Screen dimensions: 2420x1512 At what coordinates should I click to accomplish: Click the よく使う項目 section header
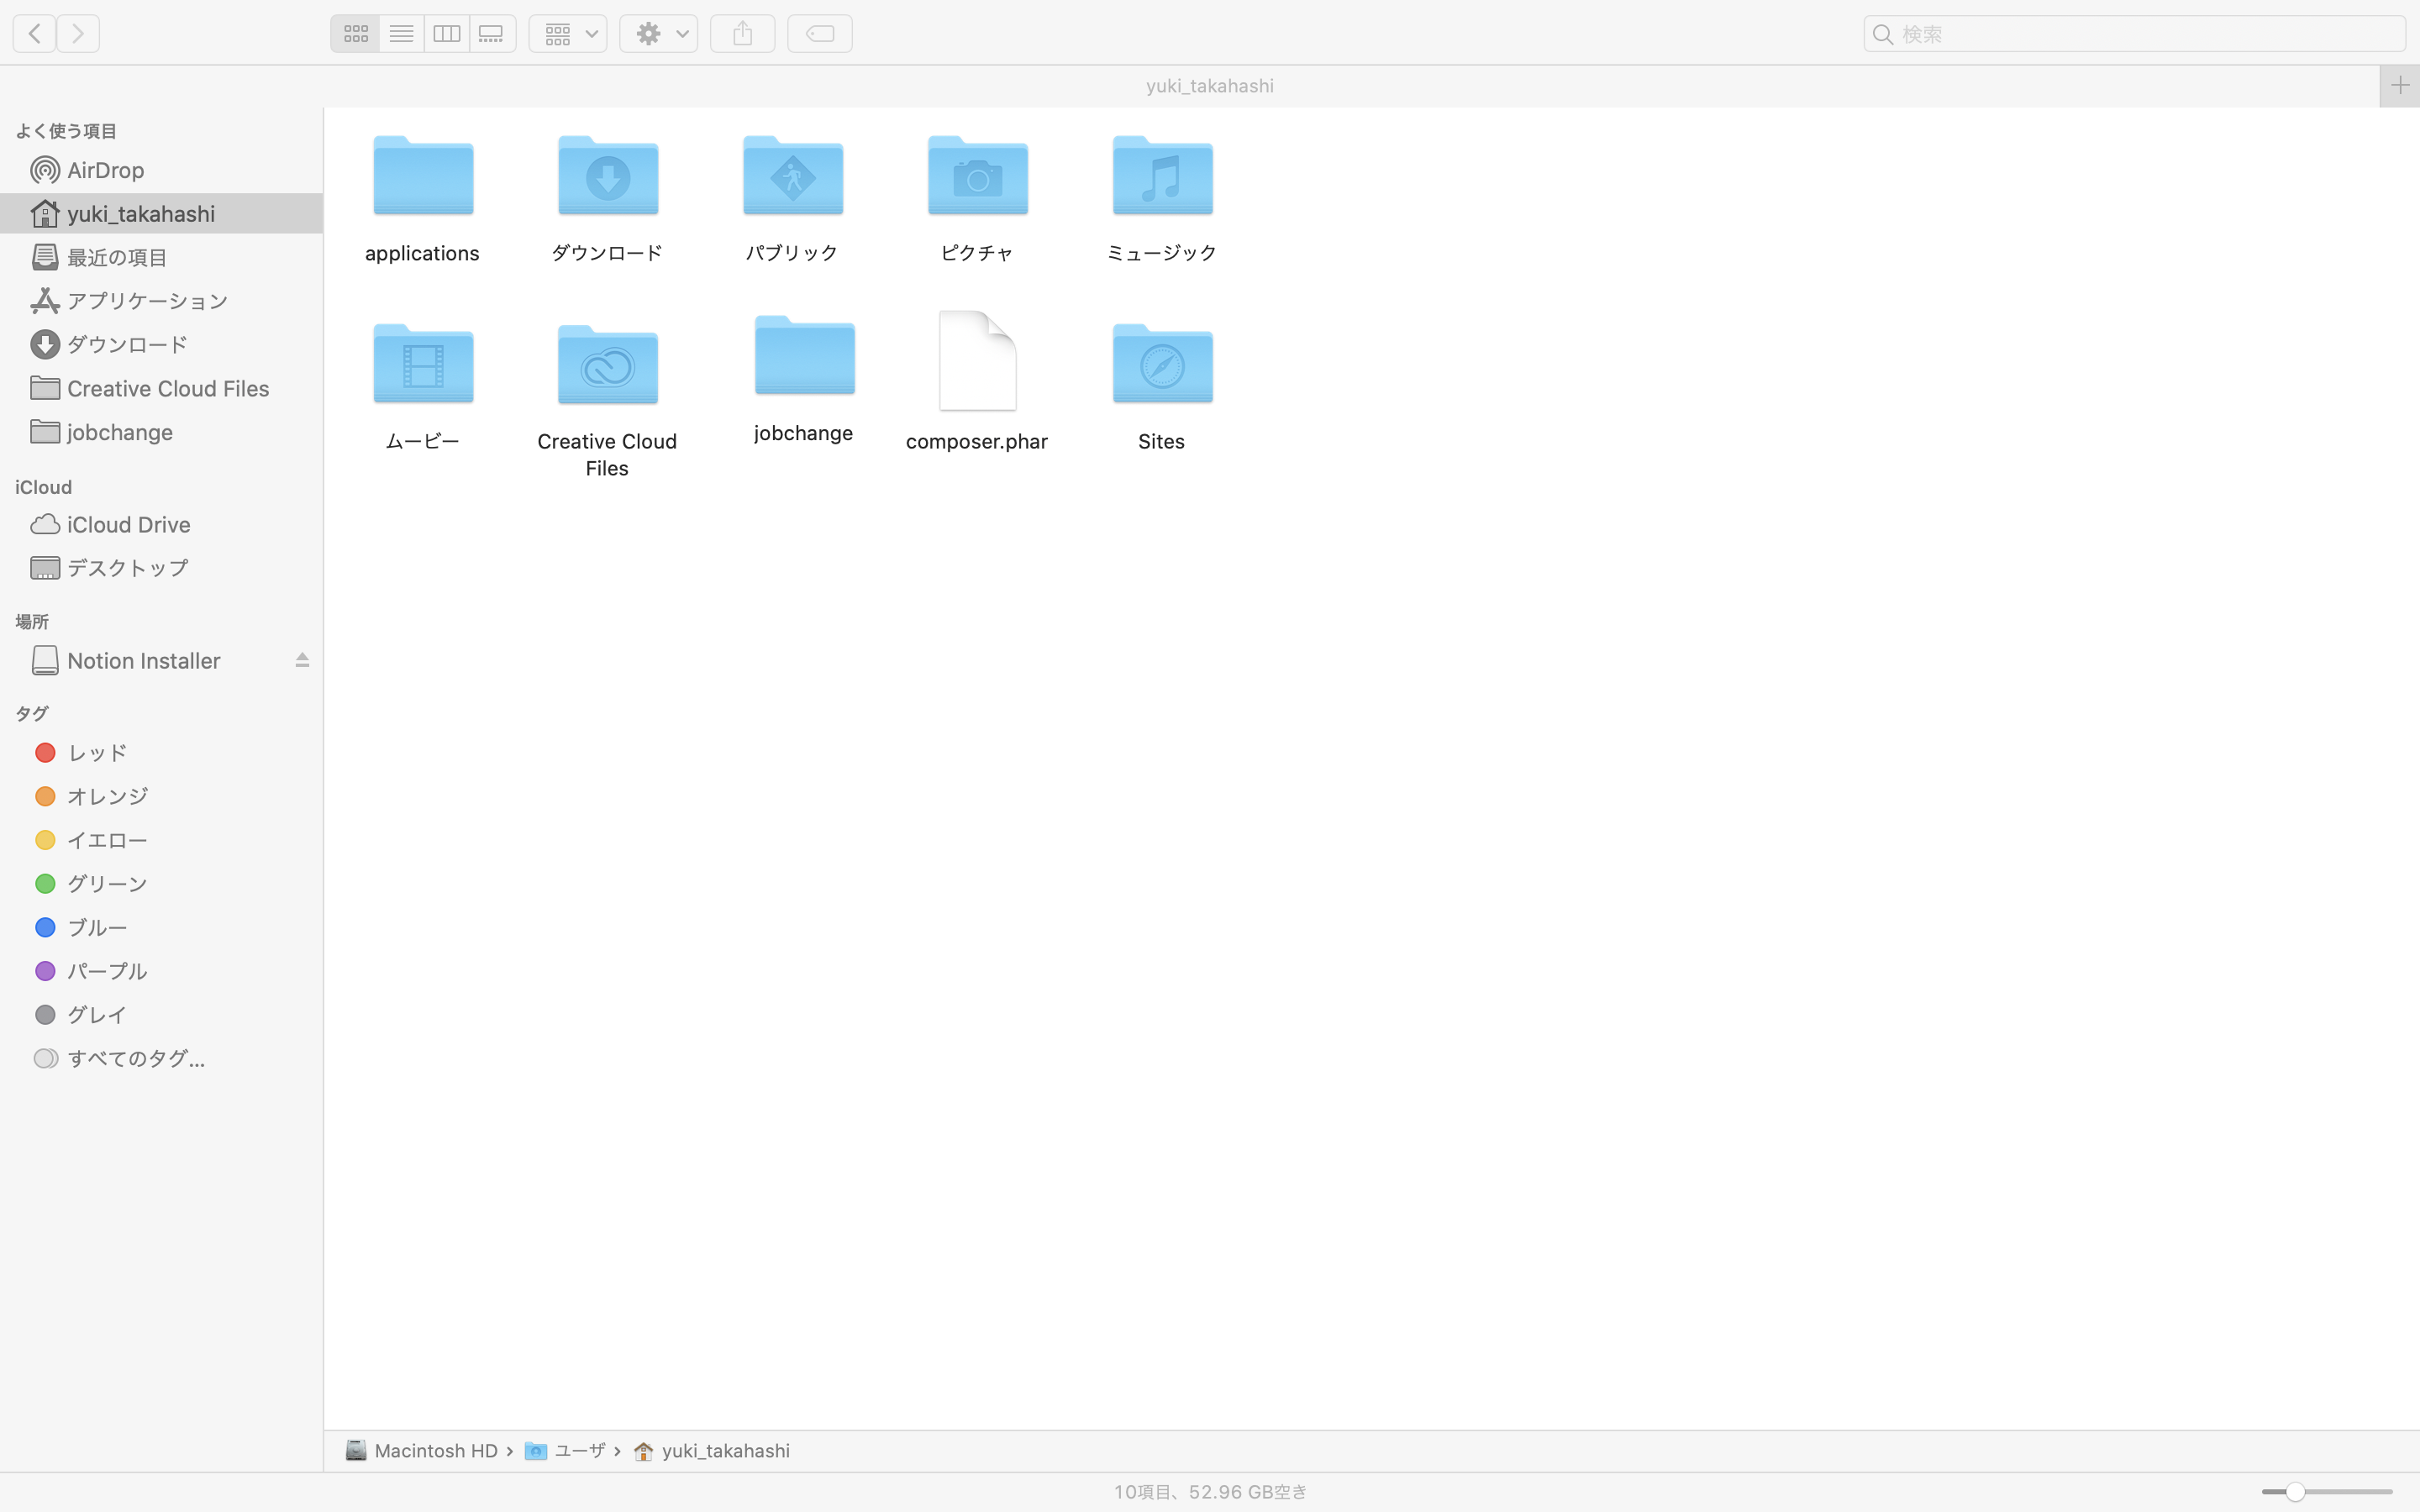pos(66,131)
